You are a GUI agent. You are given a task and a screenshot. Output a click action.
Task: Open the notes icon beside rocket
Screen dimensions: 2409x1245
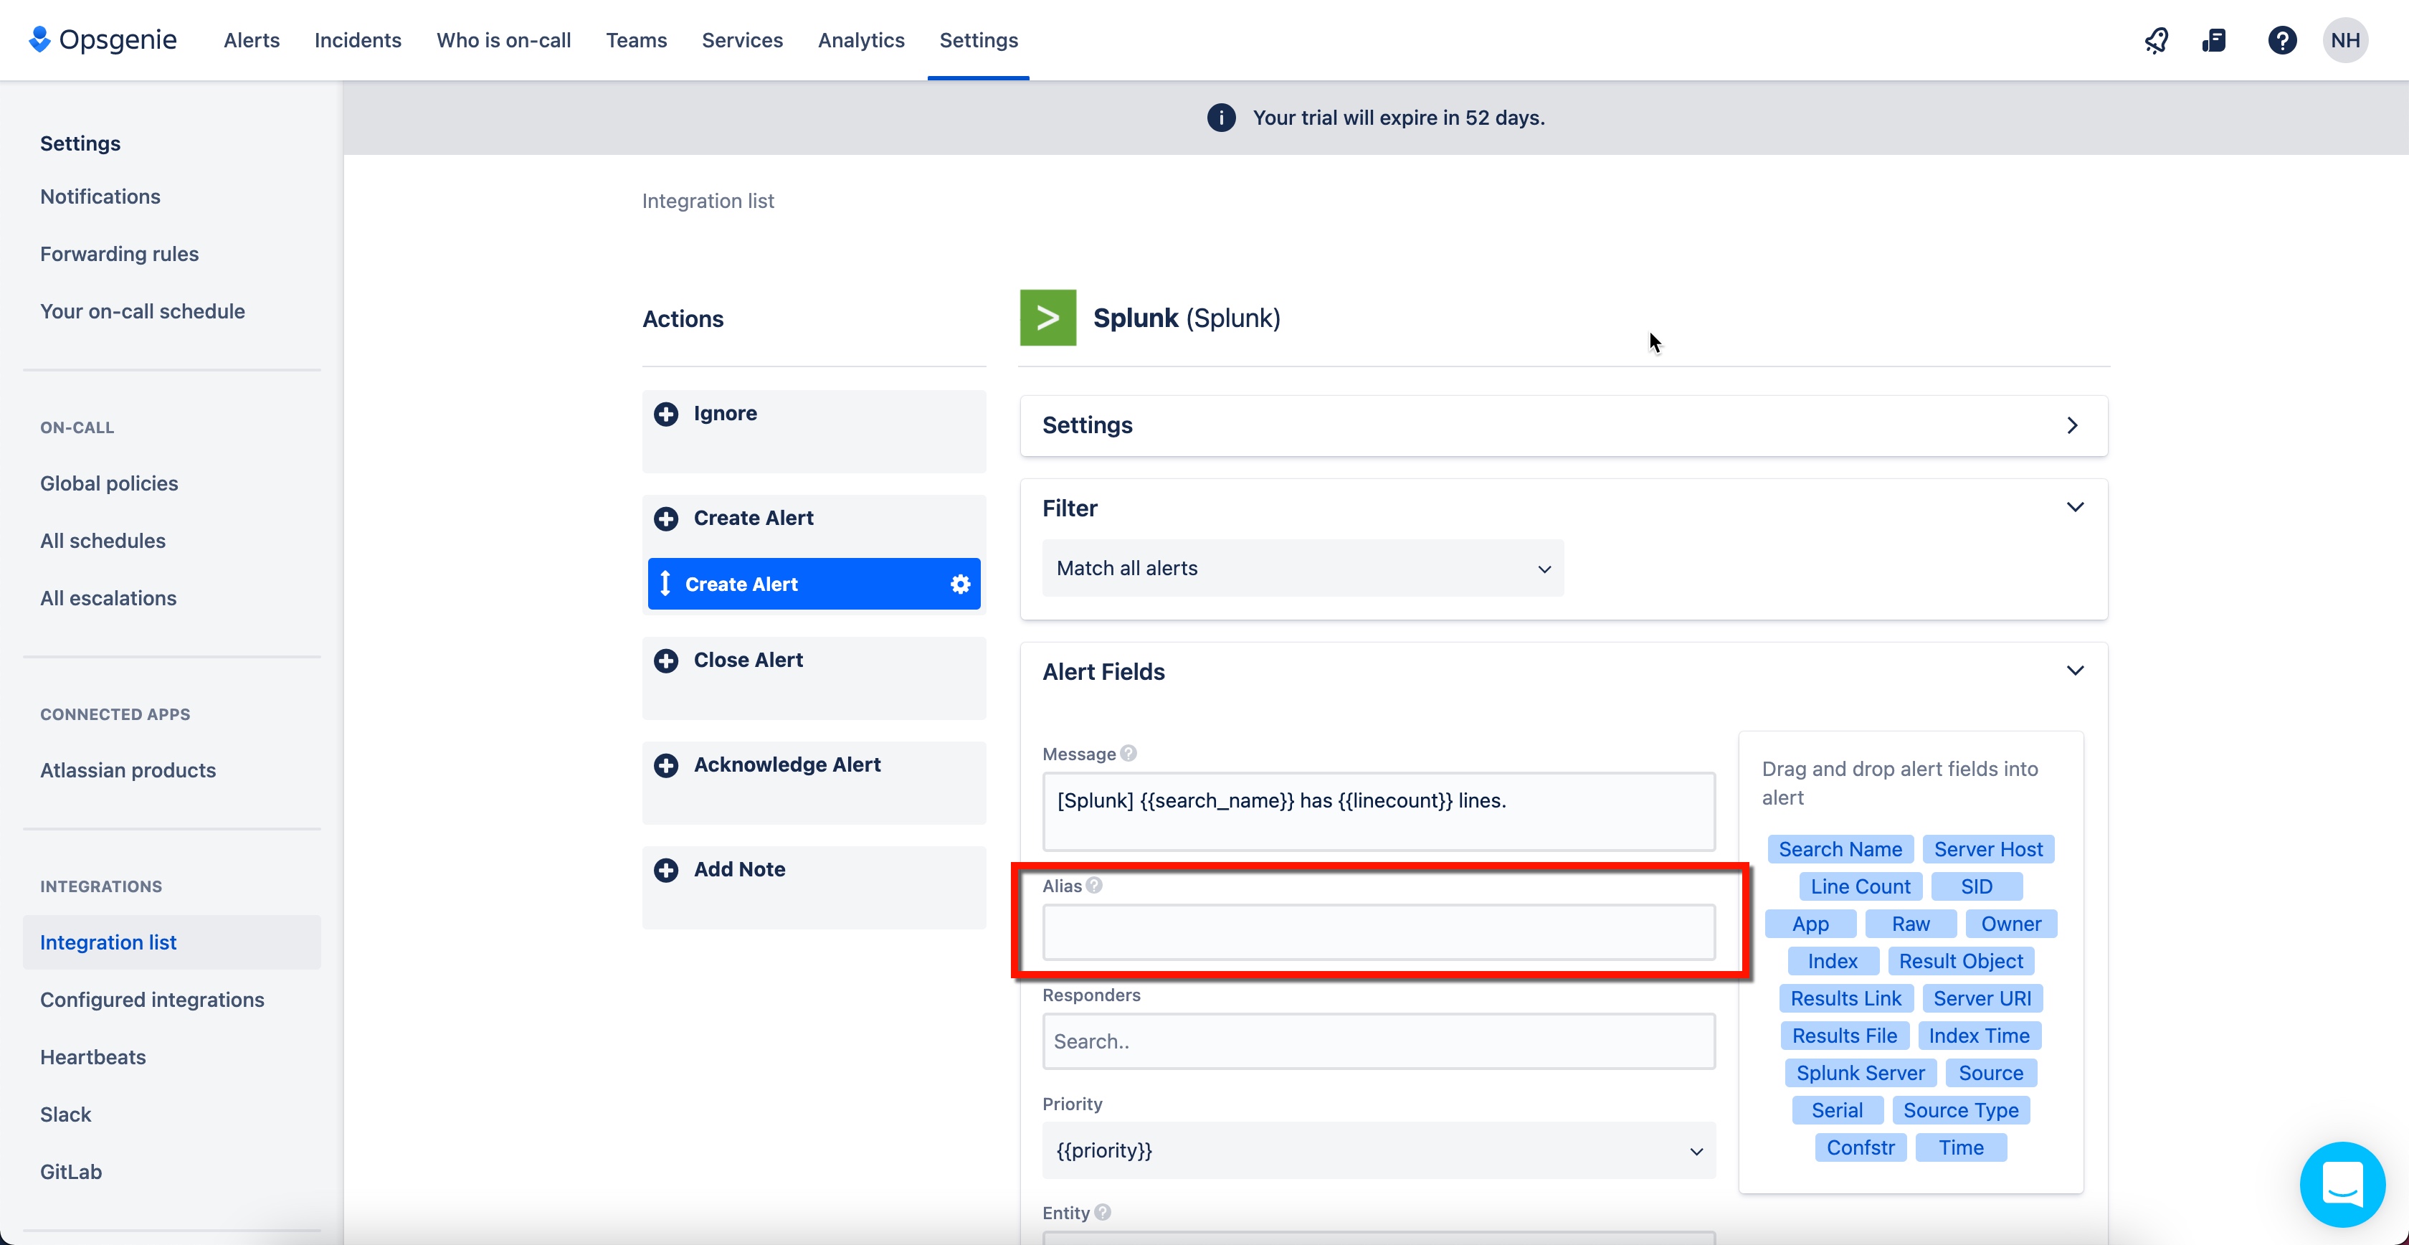tap(2215, 40)
